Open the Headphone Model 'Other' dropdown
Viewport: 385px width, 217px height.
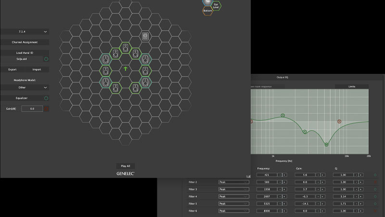(25, 88)
